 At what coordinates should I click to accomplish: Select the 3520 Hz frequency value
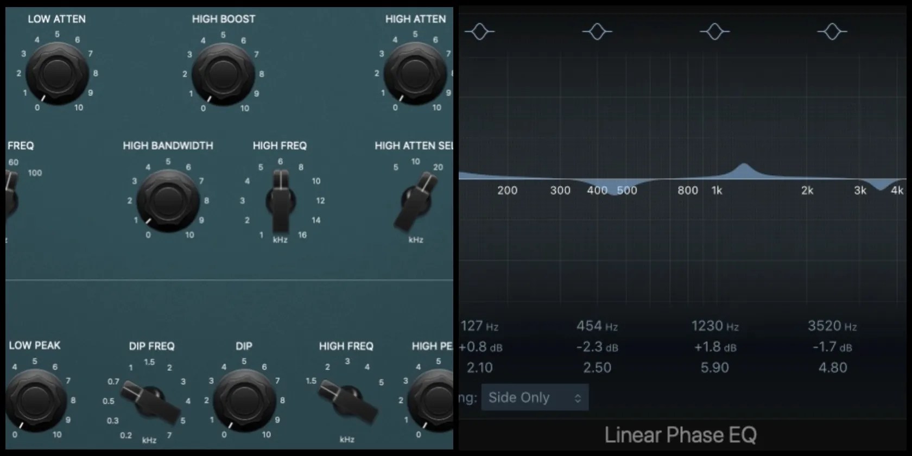coord(832,326)
